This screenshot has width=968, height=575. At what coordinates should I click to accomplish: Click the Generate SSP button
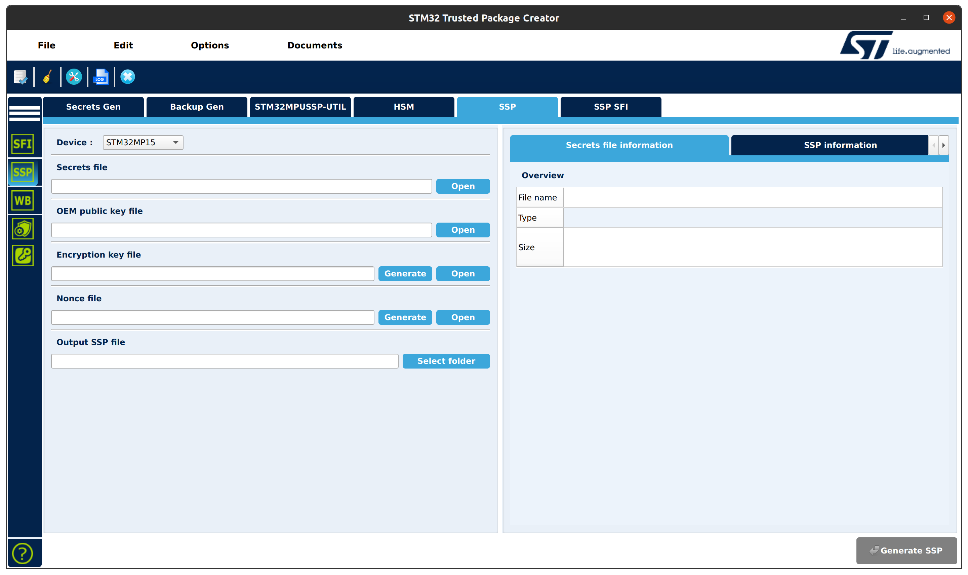pos(906,550)
